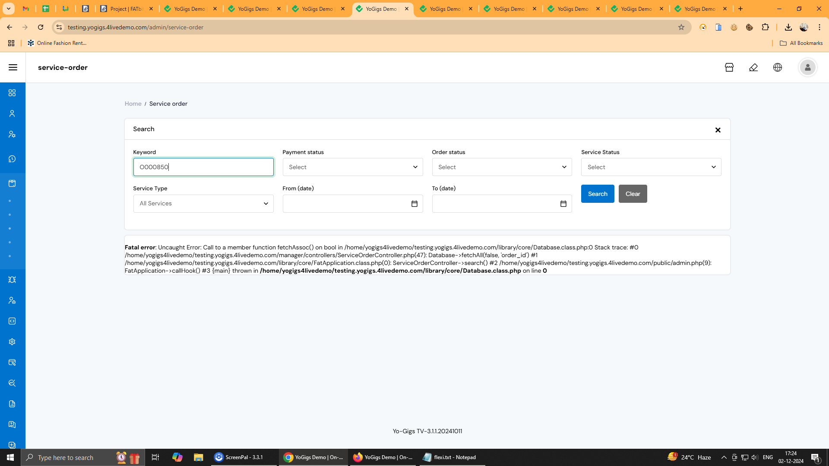Image resolution: width=829 pixels, height=466 pixels.
Task: Go to Home breadcrumb link
Action: pyautogui.click(x=133, y=104)
